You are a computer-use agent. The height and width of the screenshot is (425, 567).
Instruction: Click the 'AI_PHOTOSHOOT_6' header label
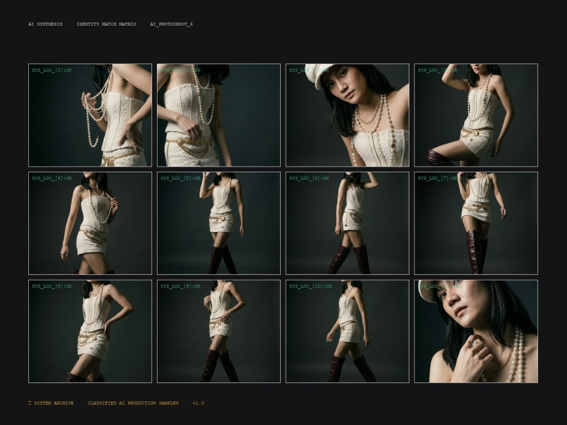pyautogui.click(x=171, y=24)
